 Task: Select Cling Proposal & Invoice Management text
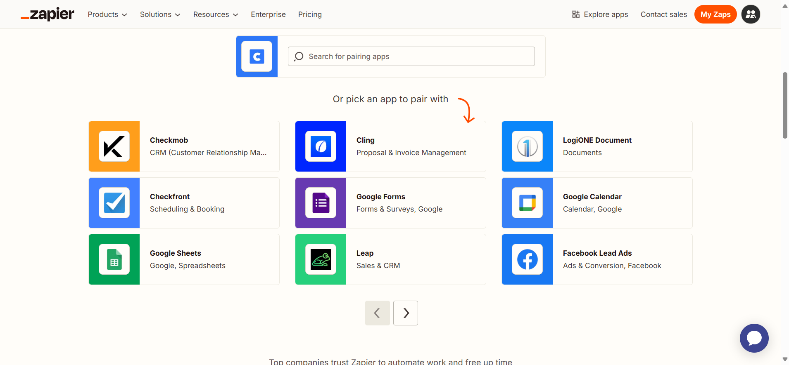411,153
